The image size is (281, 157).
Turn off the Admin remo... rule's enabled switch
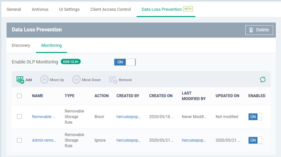pos(255,140)
